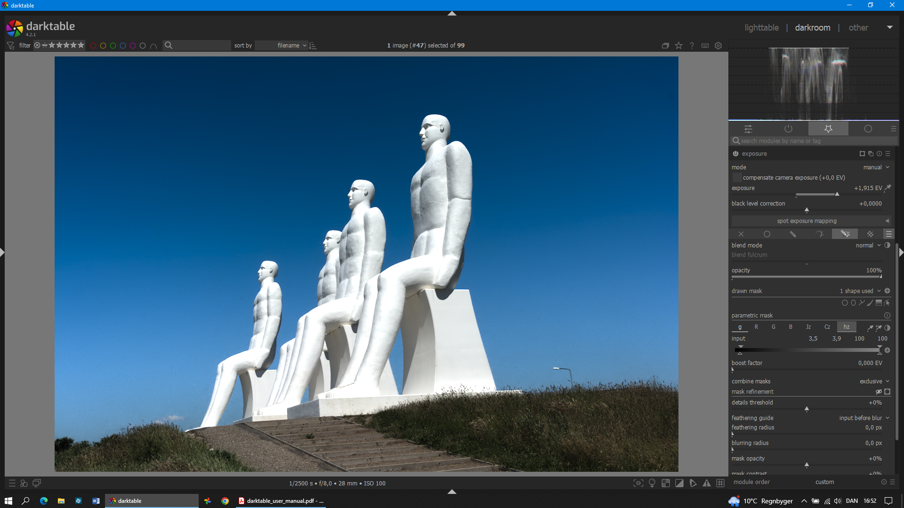Add an ellipse shape to drawn mask
The height and width of the screenshot is (508, 904).
[853, 303]
